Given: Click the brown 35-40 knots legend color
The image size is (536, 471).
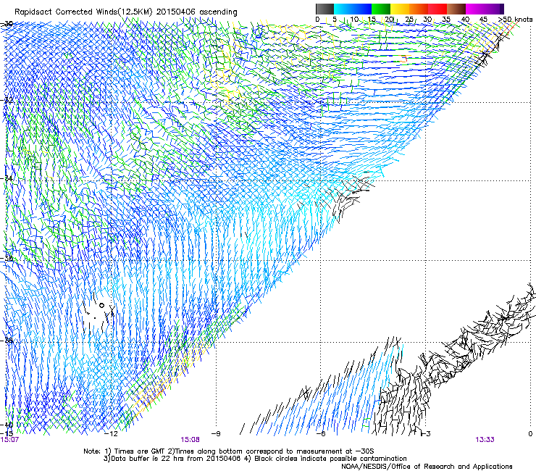Looking at the screenshot, I should [x=456, y=9].
